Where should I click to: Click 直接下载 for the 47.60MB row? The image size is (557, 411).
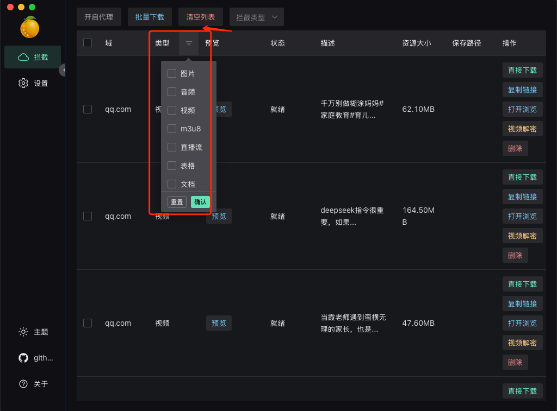click(x=522, y=284)
